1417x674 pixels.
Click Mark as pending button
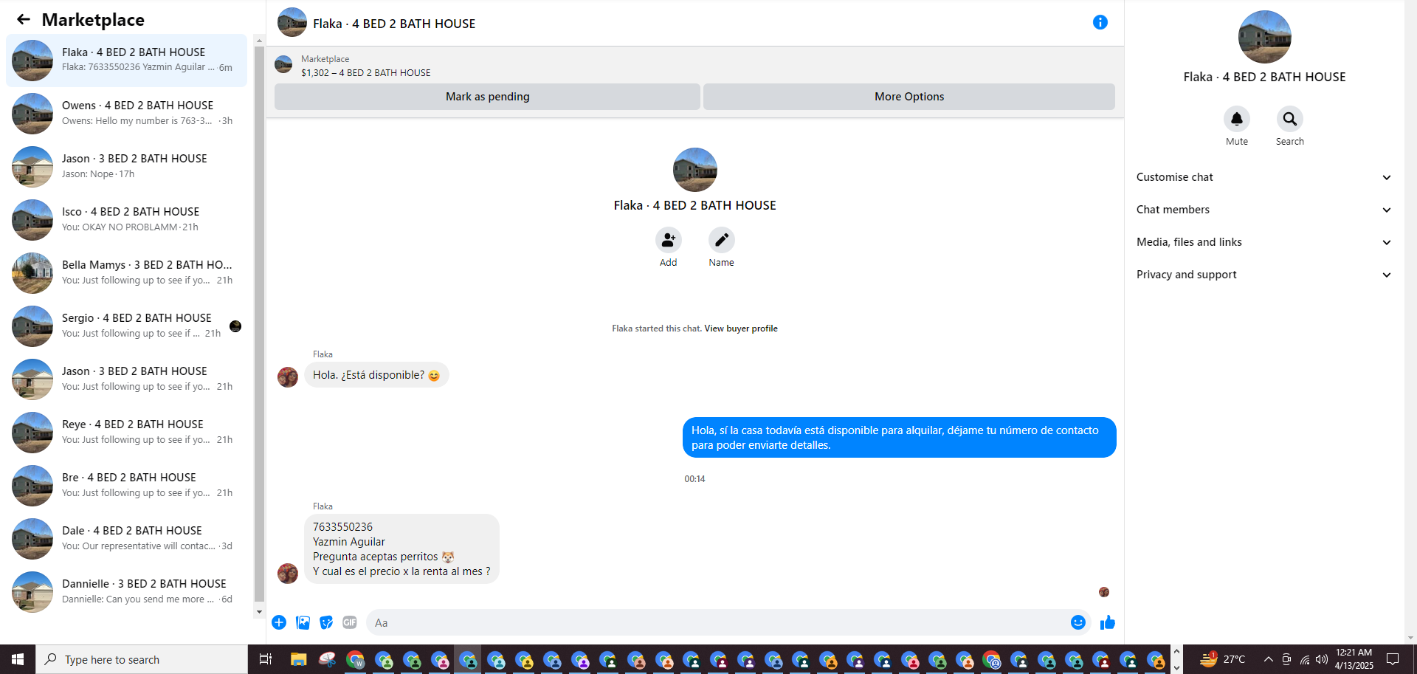tap(487, 97)
